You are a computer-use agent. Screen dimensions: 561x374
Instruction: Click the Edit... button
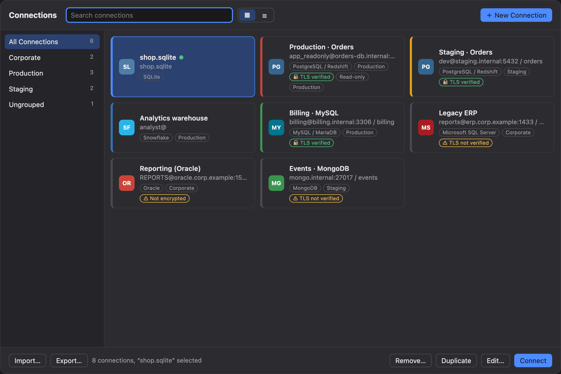coord(495,360)
